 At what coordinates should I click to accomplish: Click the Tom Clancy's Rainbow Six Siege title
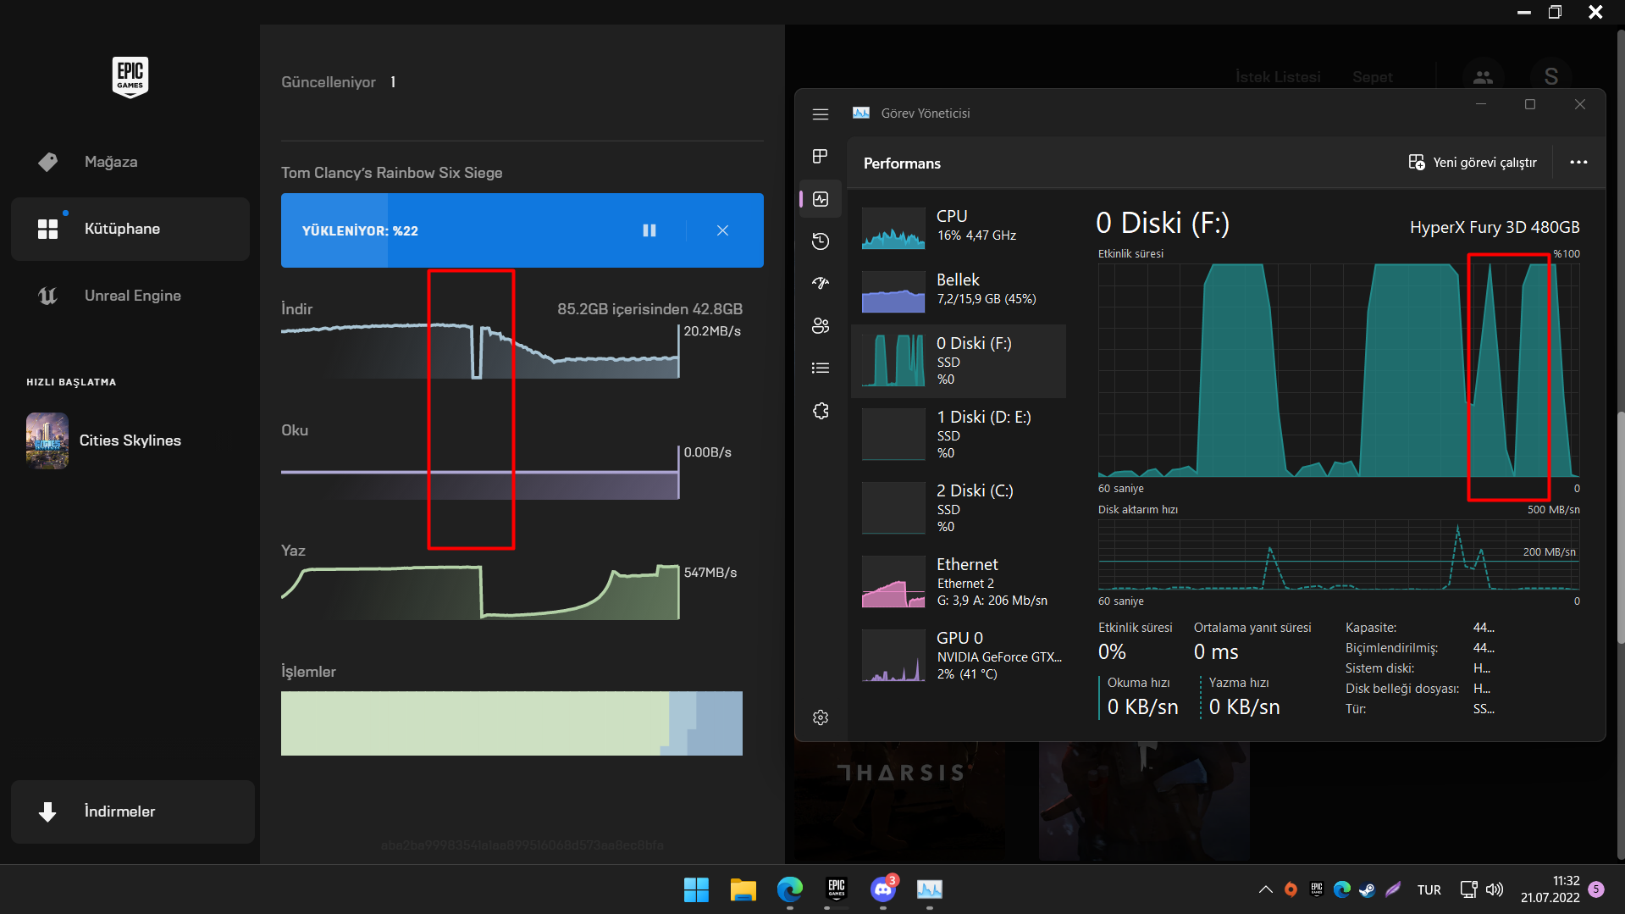(x=392, y=173)
